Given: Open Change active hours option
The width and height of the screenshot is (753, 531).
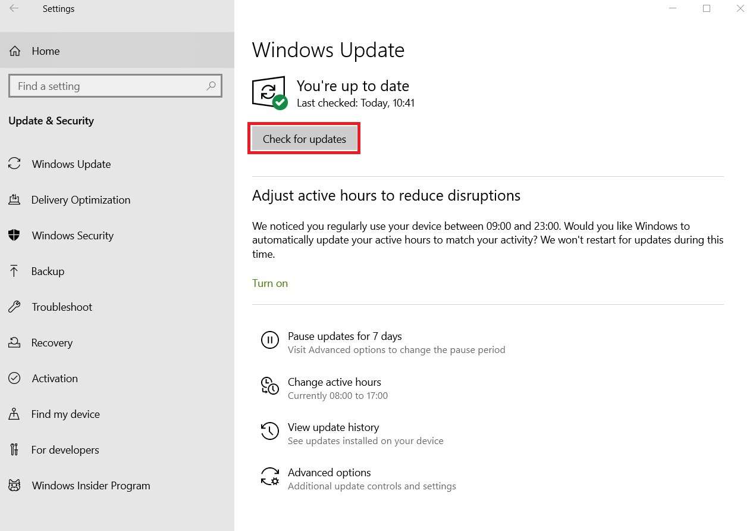Looking at the screenshot, I should pos(334,382).
